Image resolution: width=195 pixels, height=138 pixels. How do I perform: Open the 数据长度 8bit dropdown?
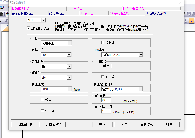[69, 55]
